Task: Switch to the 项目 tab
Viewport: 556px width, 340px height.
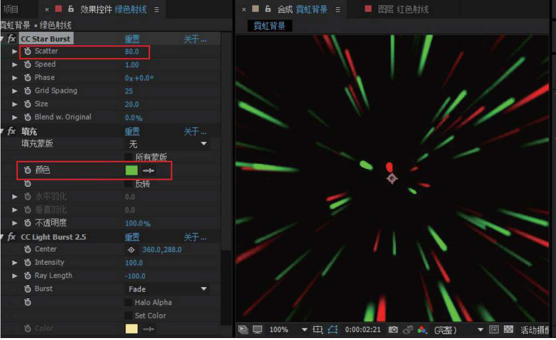Action: [x=11, y=10]
